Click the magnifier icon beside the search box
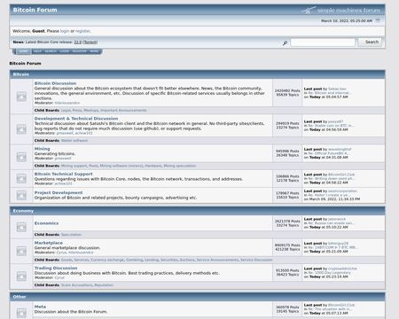This screenshot has height=319, width=399. pos(285,43)
